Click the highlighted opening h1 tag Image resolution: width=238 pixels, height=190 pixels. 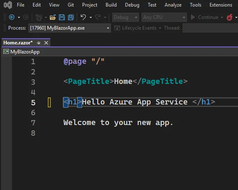tap(73, 102)
